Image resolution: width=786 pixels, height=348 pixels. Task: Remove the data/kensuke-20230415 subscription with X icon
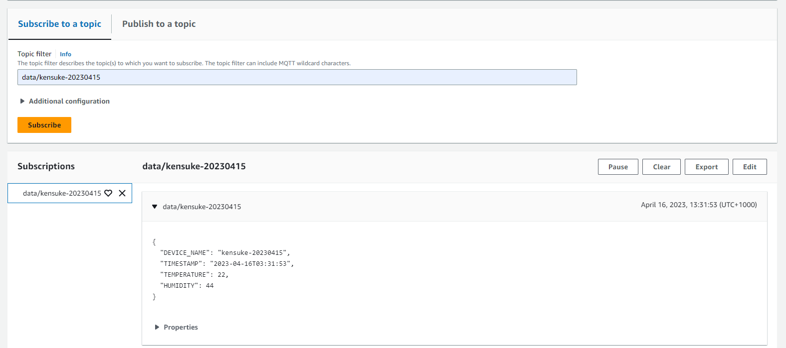tap(122, 193)
